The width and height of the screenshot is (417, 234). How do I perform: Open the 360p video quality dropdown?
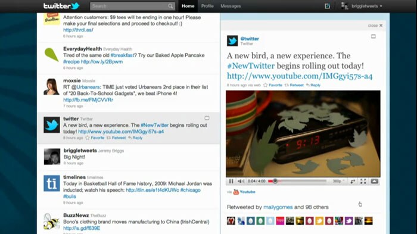click(x=338, y=181)
